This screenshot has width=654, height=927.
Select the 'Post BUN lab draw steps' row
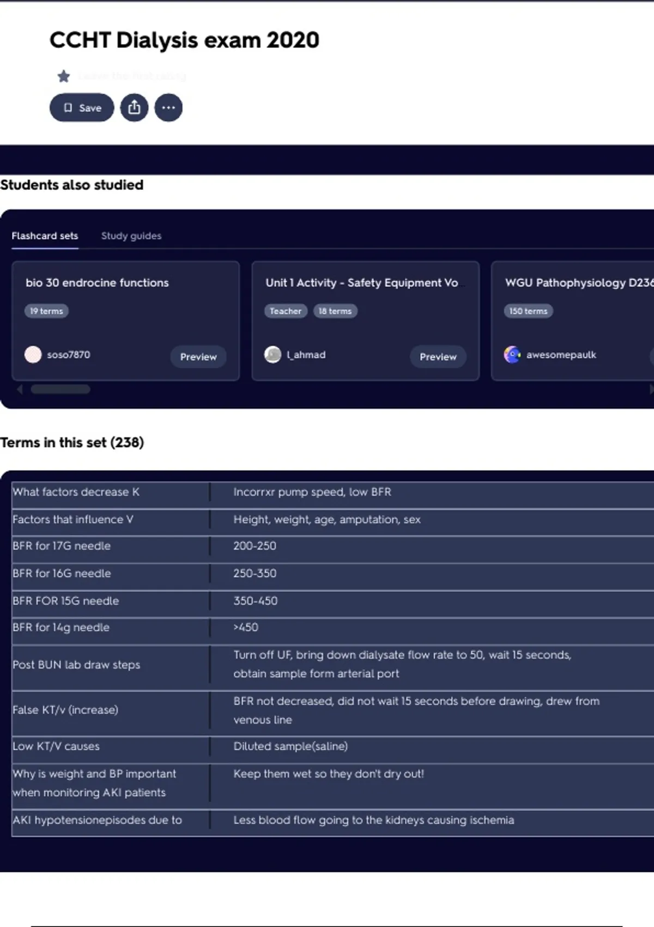[76, 665]
